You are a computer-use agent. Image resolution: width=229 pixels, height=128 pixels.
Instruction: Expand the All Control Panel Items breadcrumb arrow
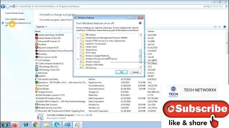tap(57, 6)
